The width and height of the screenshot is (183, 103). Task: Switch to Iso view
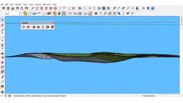pyautogui.click(x=4, y=8)
